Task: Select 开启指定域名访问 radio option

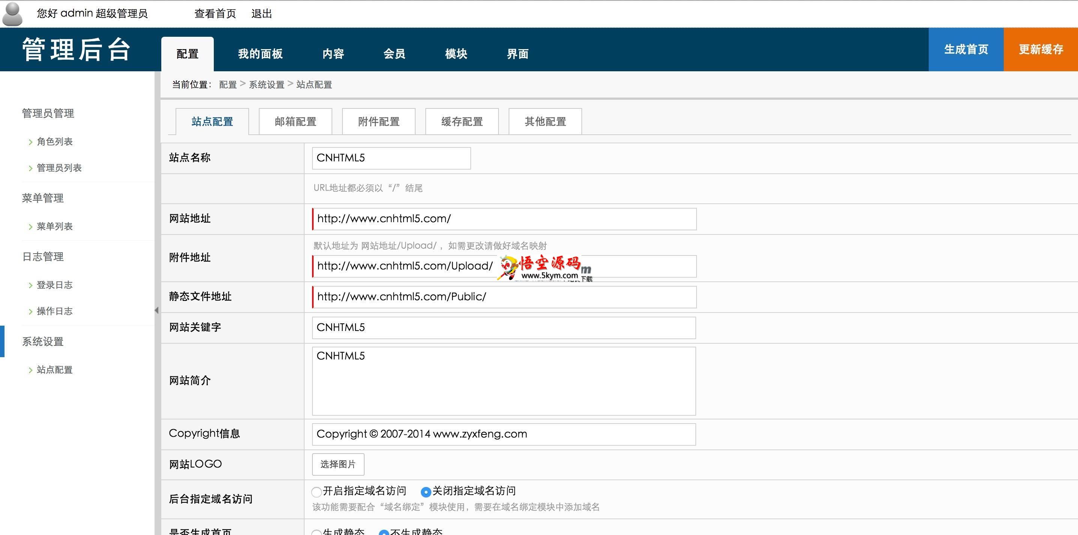Action: click(317, 491)
